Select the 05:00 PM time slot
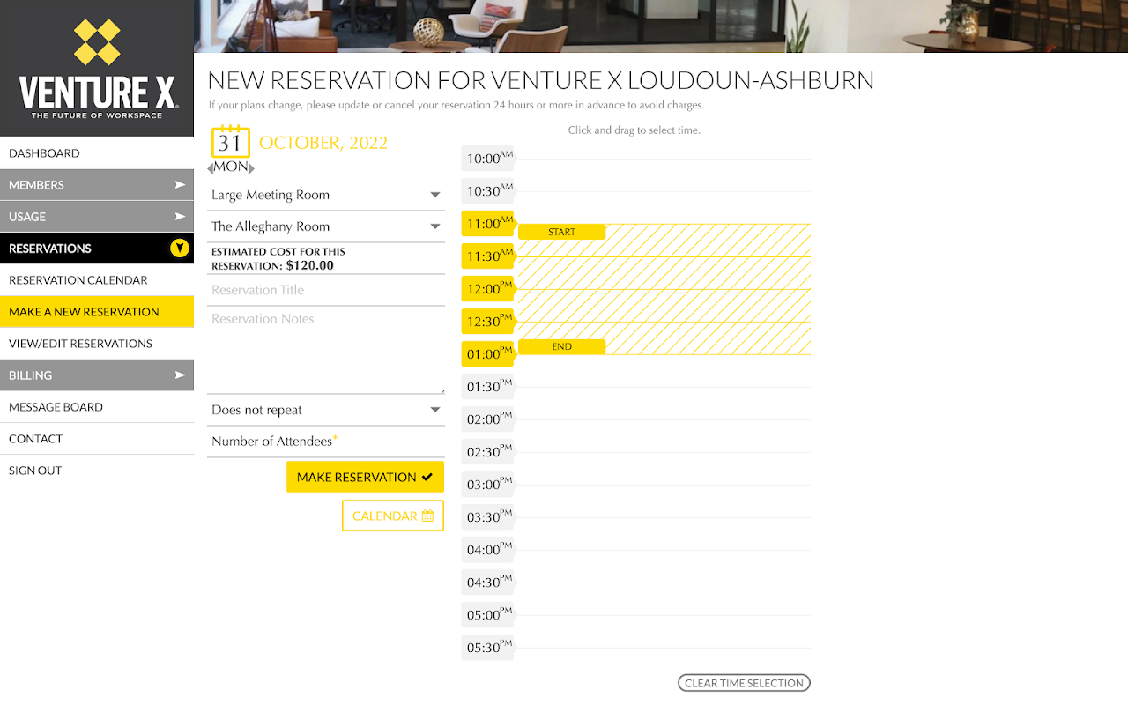Screen dimensions: 1128x705 [x=487, y=615]
